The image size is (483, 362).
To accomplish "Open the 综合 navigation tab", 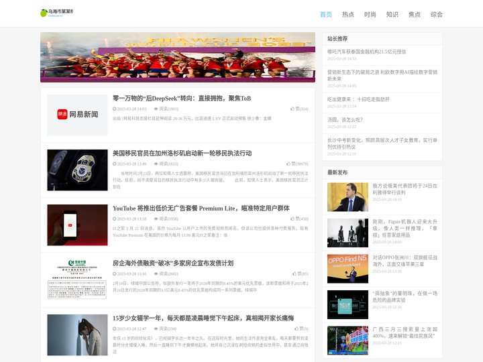I will pos(437,15).
